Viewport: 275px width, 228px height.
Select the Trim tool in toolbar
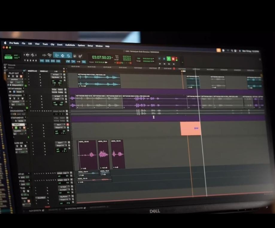tap(56, 55)
